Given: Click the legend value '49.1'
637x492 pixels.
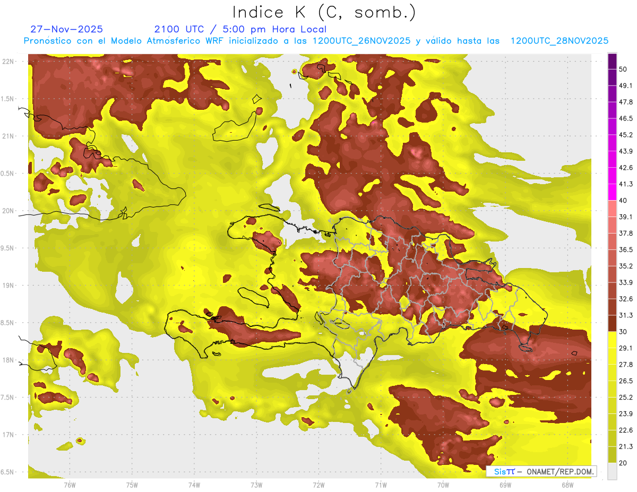Looking at the screenshot, I should [626, 86].
